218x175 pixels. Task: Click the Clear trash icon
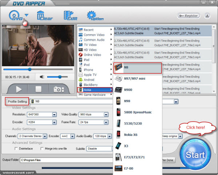coord(45,15)
